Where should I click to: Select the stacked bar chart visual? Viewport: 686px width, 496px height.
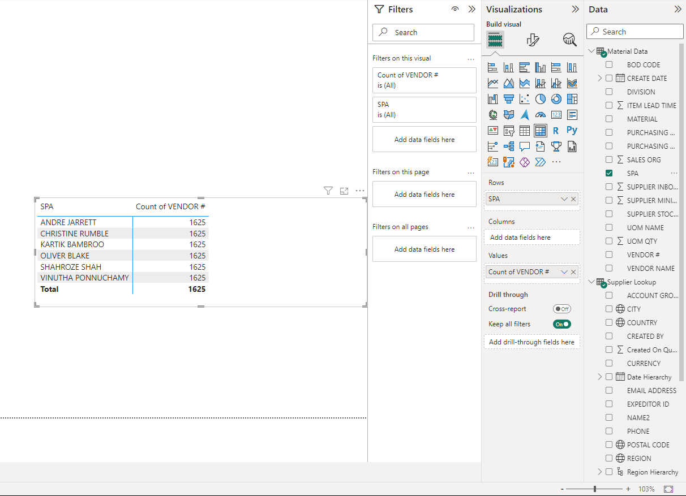tap(493, 67)
